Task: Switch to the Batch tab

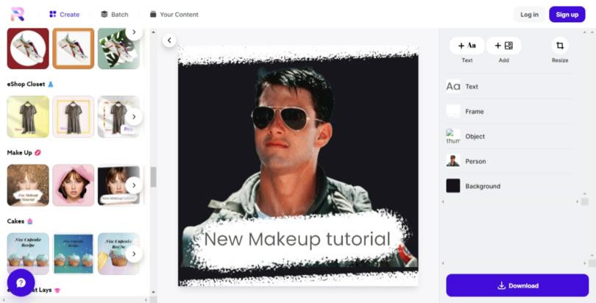Action: pyautogui.click(x=114, y=15)
